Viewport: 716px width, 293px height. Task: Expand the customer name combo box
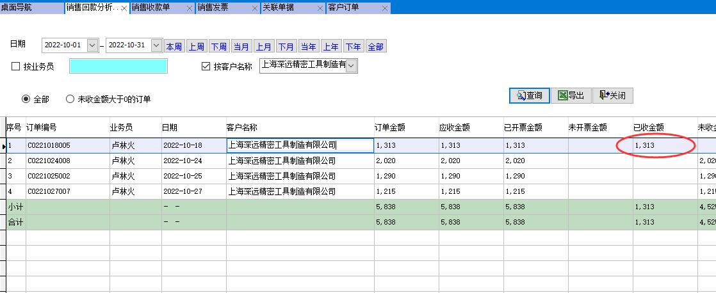352,65
